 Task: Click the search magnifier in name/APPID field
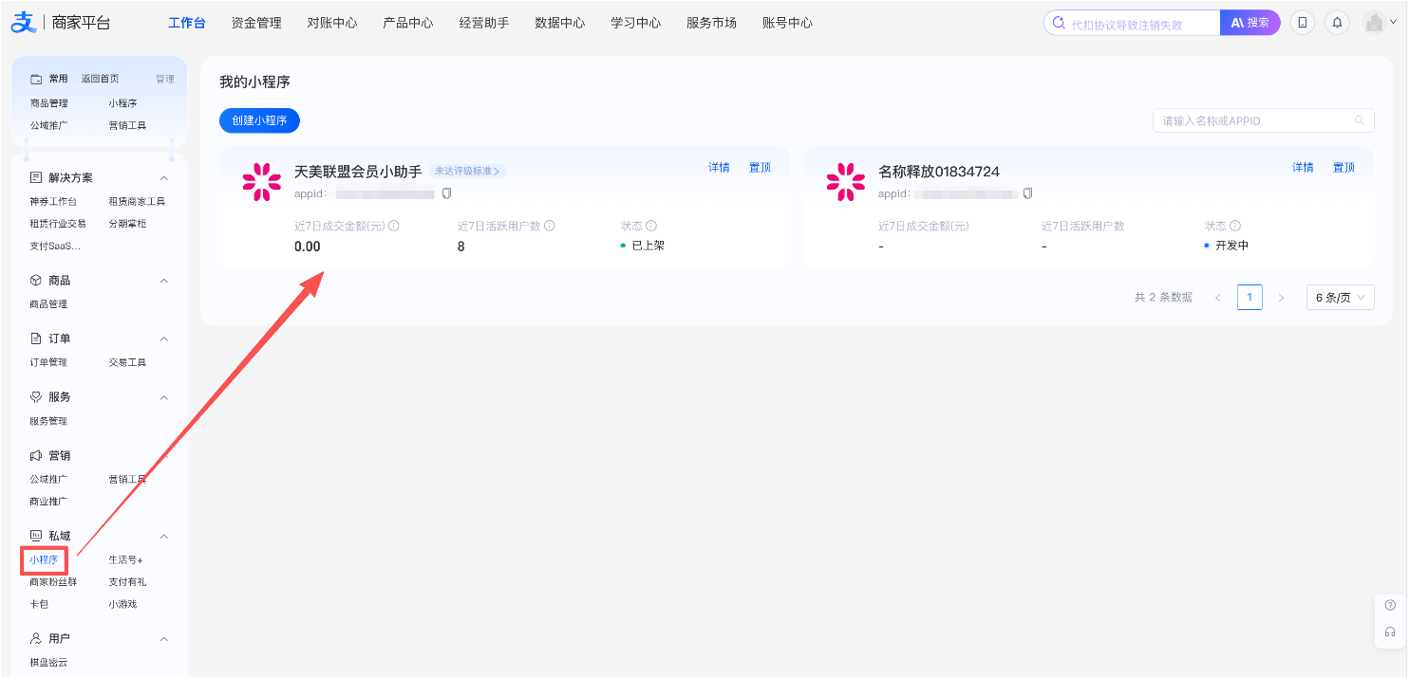[x=1360, y=120]
